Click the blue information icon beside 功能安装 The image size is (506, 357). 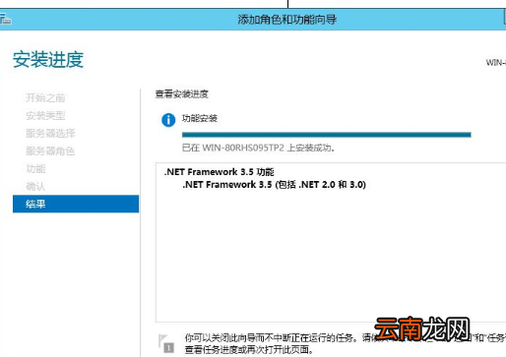[168, 120]
